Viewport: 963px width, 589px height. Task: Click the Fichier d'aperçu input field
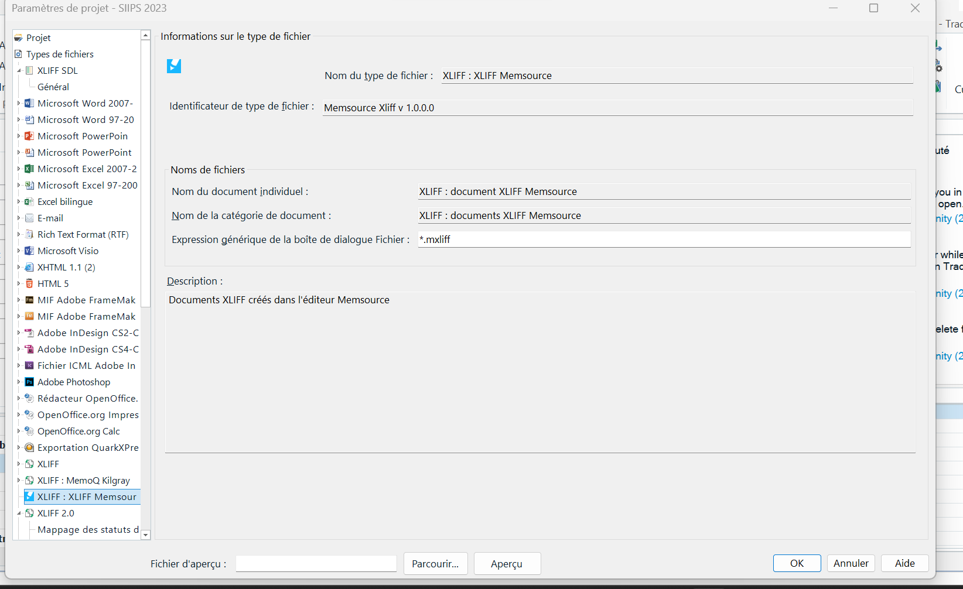[x=316, y=563]
